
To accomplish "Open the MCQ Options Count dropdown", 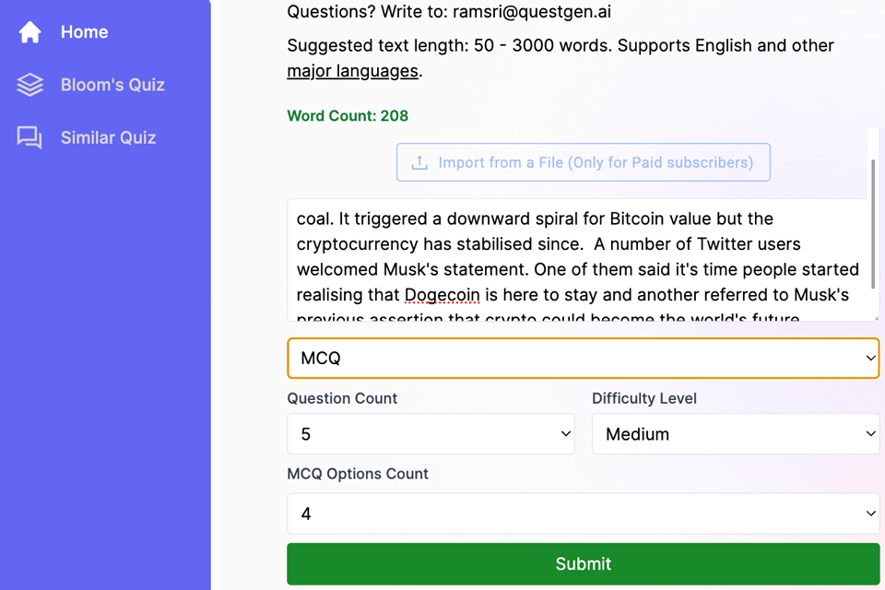I will 583,513.
